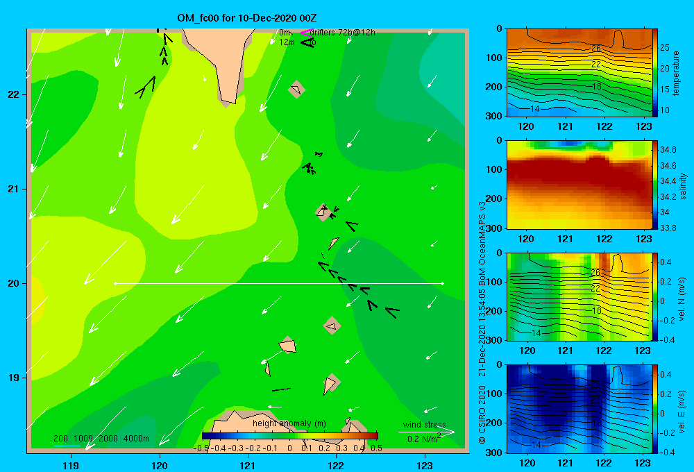694x472 pixels.
Task: Click the vel. E color scale bar
Action: (655, 409)
